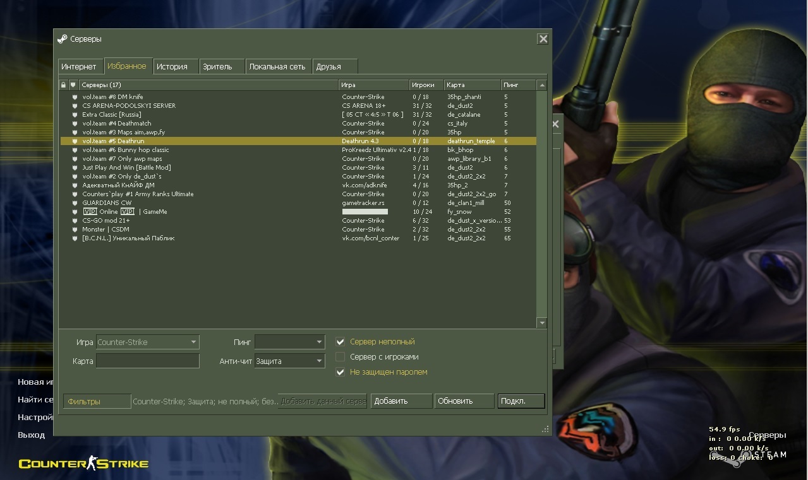808x480 pixels.
Task: Click the shield icon beside Extra Classic [Russia]
Action: click(x=75, y=115)
